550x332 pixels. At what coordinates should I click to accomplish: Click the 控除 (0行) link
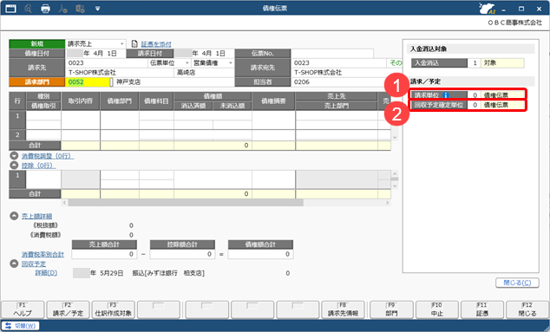tap(38, 166)
